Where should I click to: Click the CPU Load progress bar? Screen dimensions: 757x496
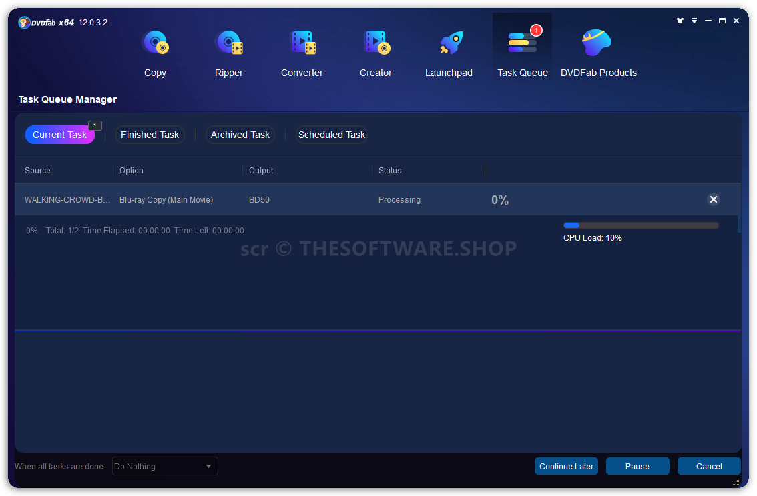click(641, 225)
